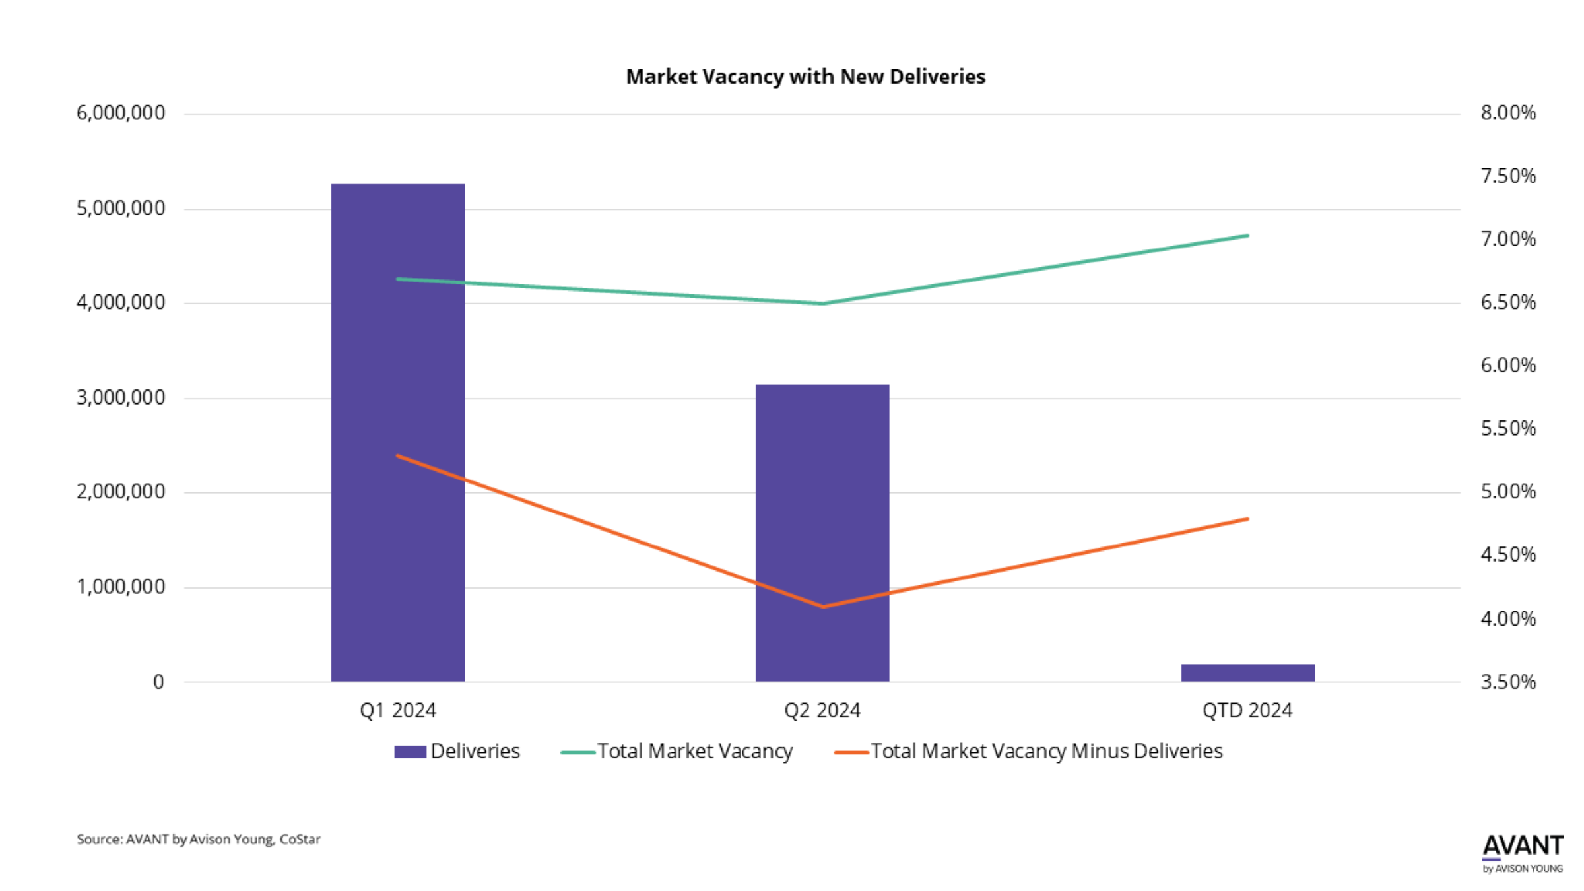Click the Q1 2024 Deliveries bar

pyautogui.click(x=398, y=432)
